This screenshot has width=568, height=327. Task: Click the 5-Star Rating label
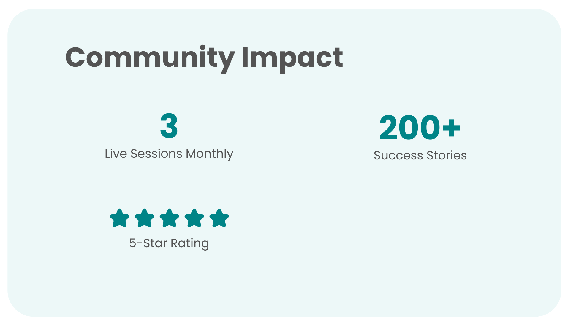169,243
